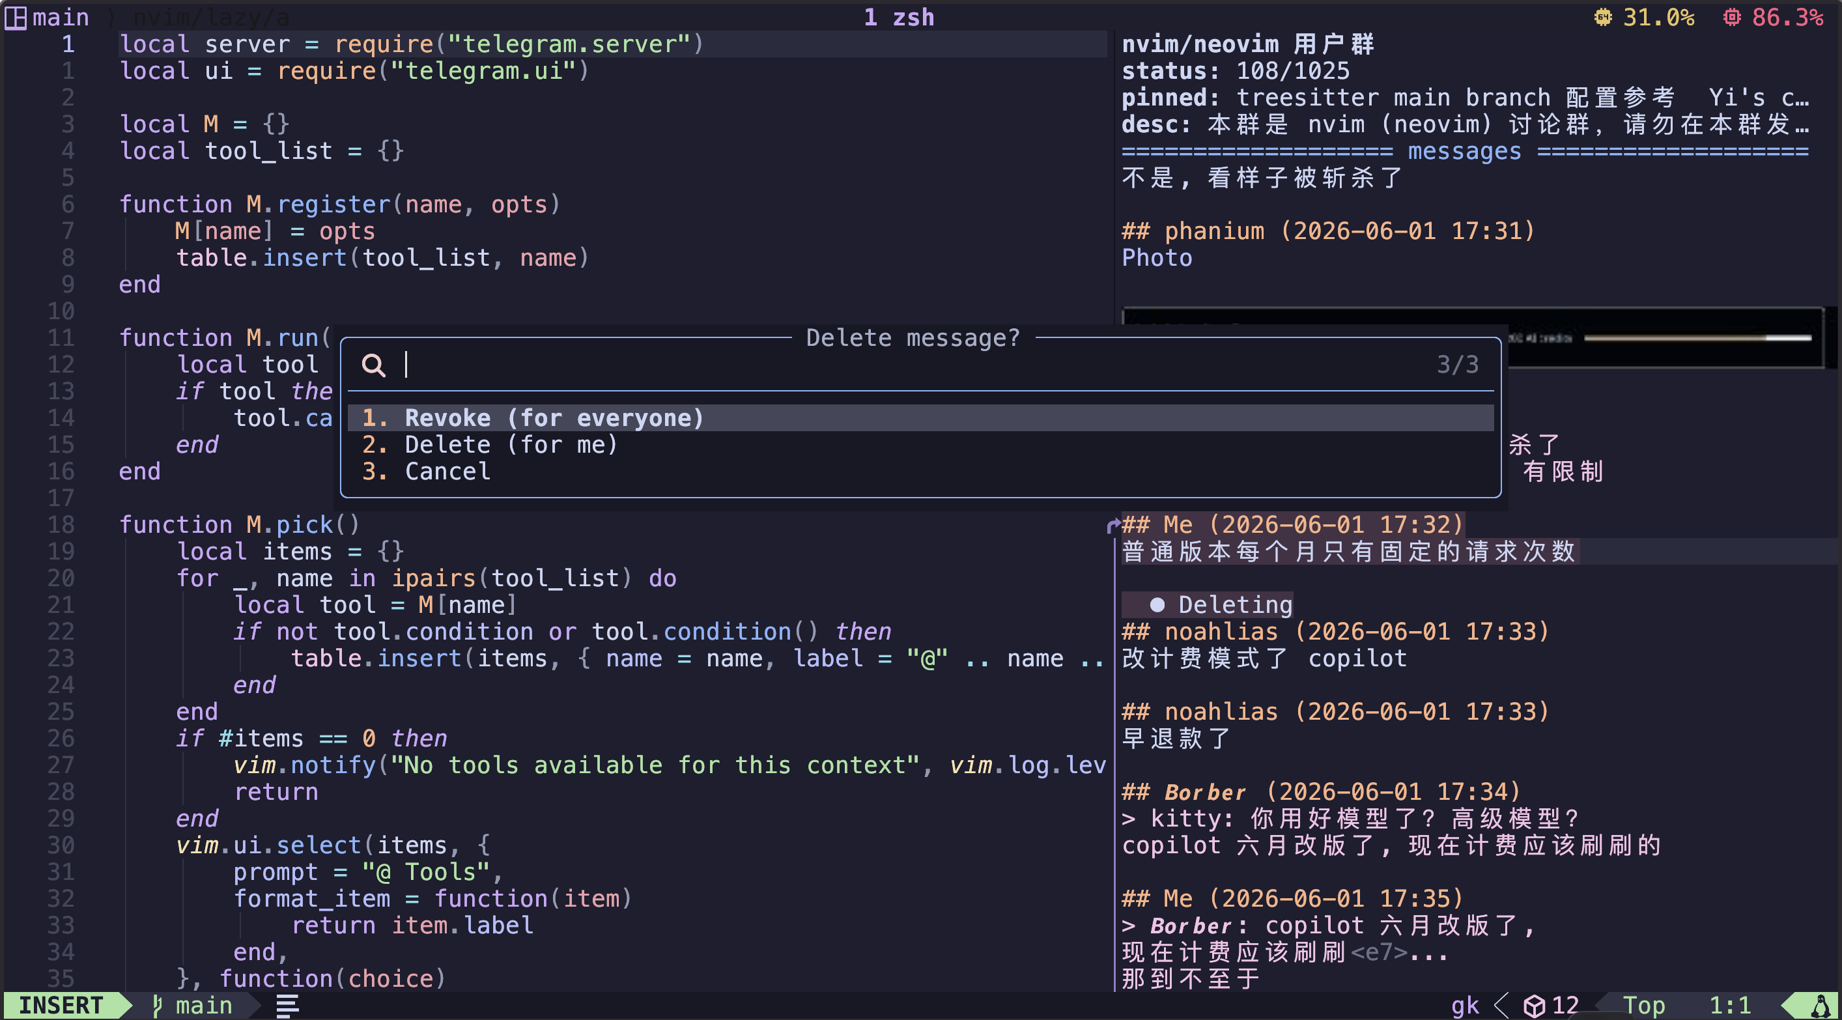This screenshot has height=1020, width=1842.
Task: Click the second '## noahlias (2026-06-01 17:33)' header
Action: click(x=1336, y=712)
